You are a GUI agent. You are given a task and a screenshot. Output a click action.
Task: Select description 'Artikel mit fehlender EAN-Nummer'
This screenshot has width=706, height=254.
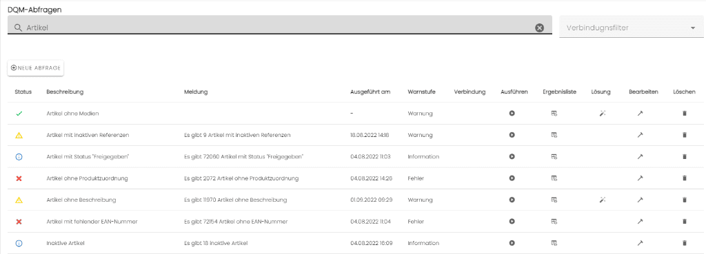coord(92,221)
